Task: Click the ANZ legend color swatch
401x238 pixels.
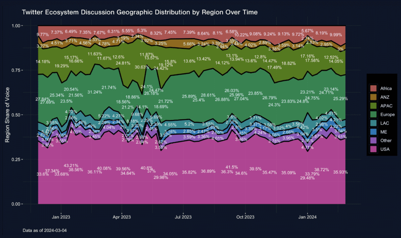Action: [x=373, y=97]
